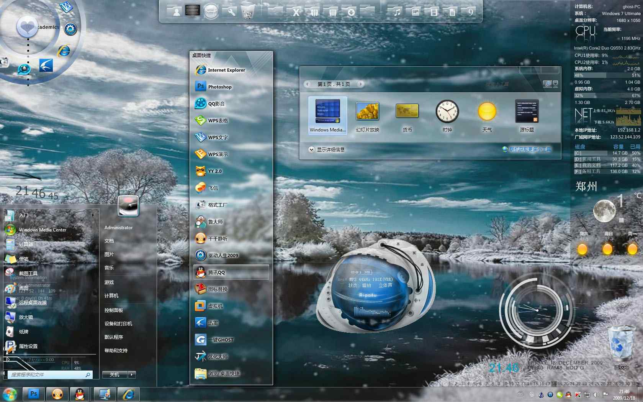The height and width of the screenshot is (402, 643).
Task: Select 腾讯QQ in shortcut list
Action: point(231,272)
